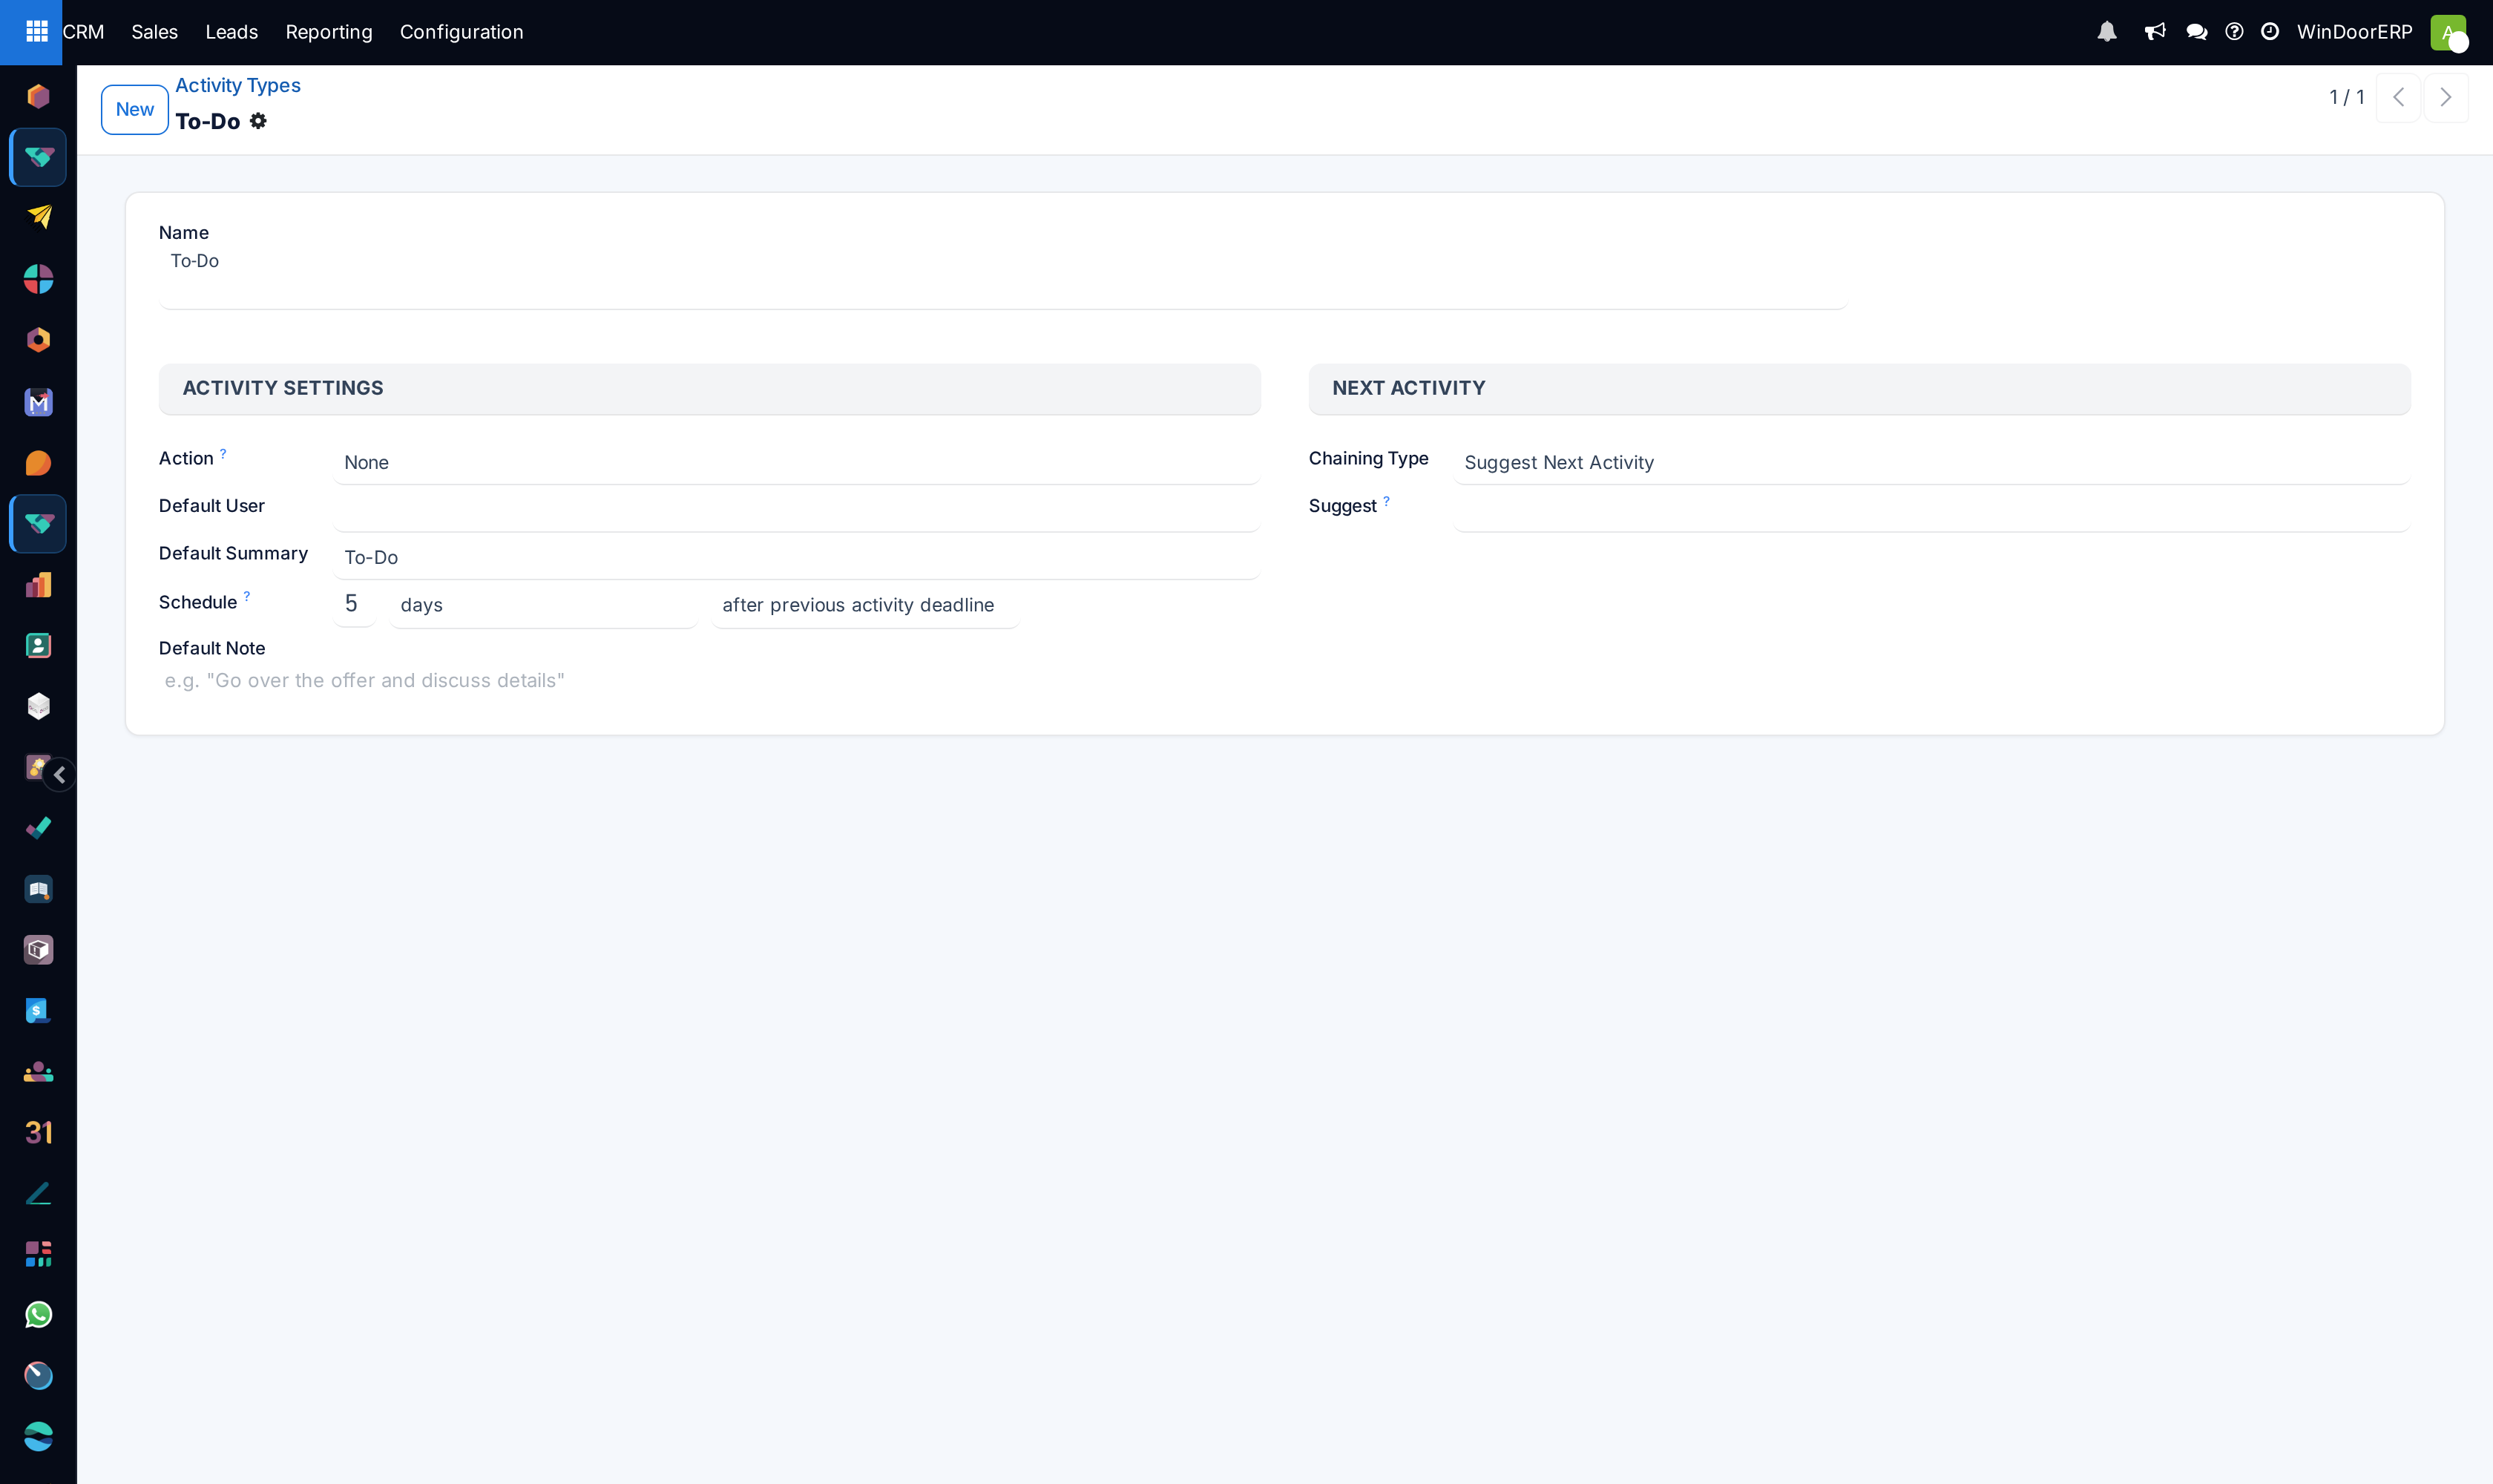Click into the Default Note text area

(x=709, y=681)
